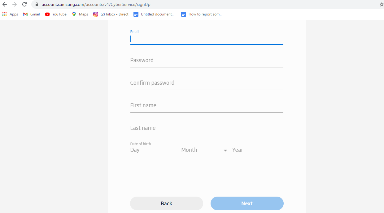Open the YouTube bookmark
This screenshot has width=384, height=213.
(56, 14)
